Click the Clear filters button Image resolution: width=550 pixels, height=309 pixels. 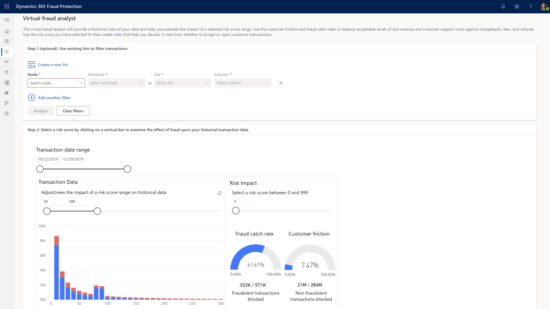[73, 111]
